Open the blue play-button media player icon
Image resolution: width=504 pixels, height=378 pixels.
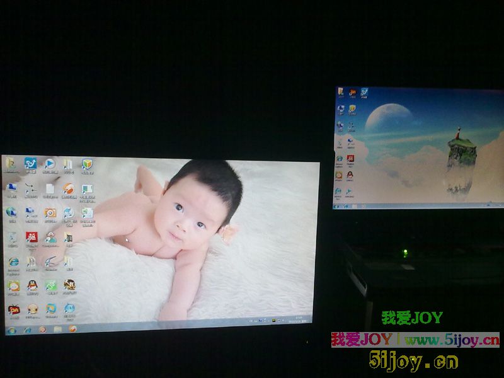click(50, 164)
